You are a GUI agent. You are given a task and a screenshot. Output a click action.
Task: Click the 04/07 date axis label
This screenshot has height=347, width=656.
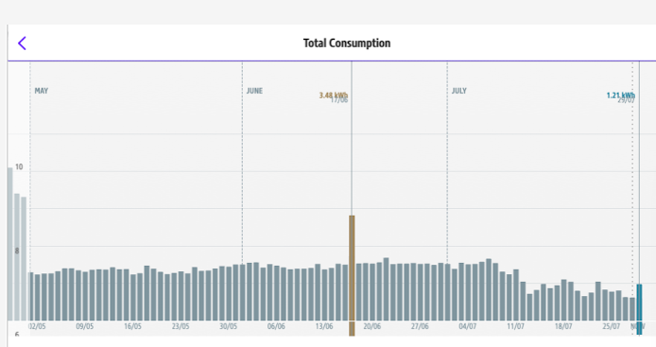(467, 326)
